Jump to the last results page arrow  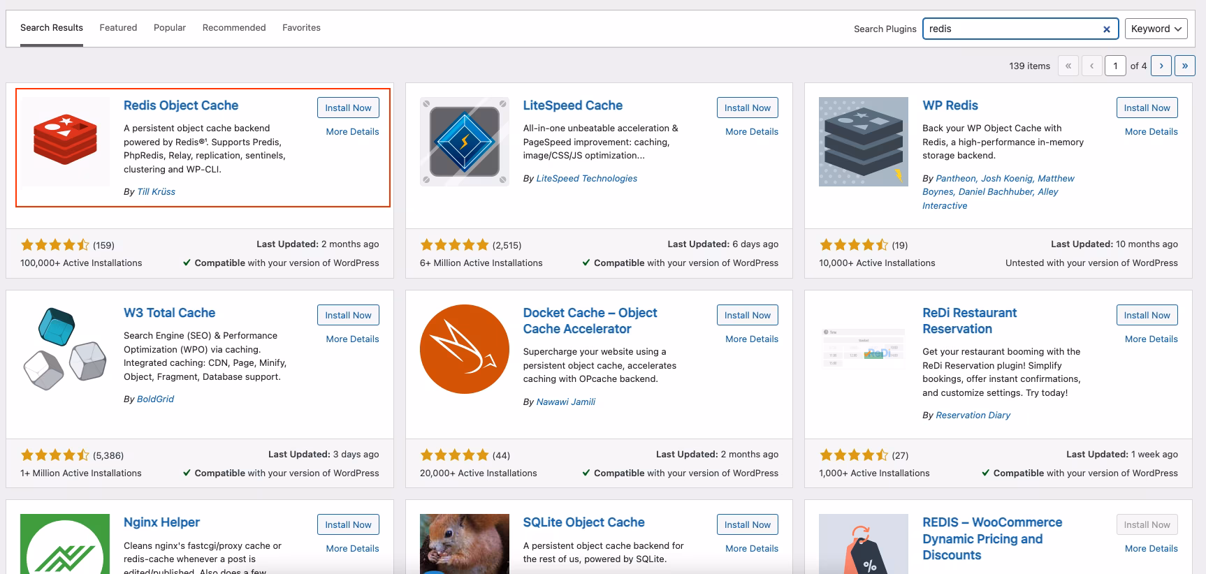(1185, 66)
